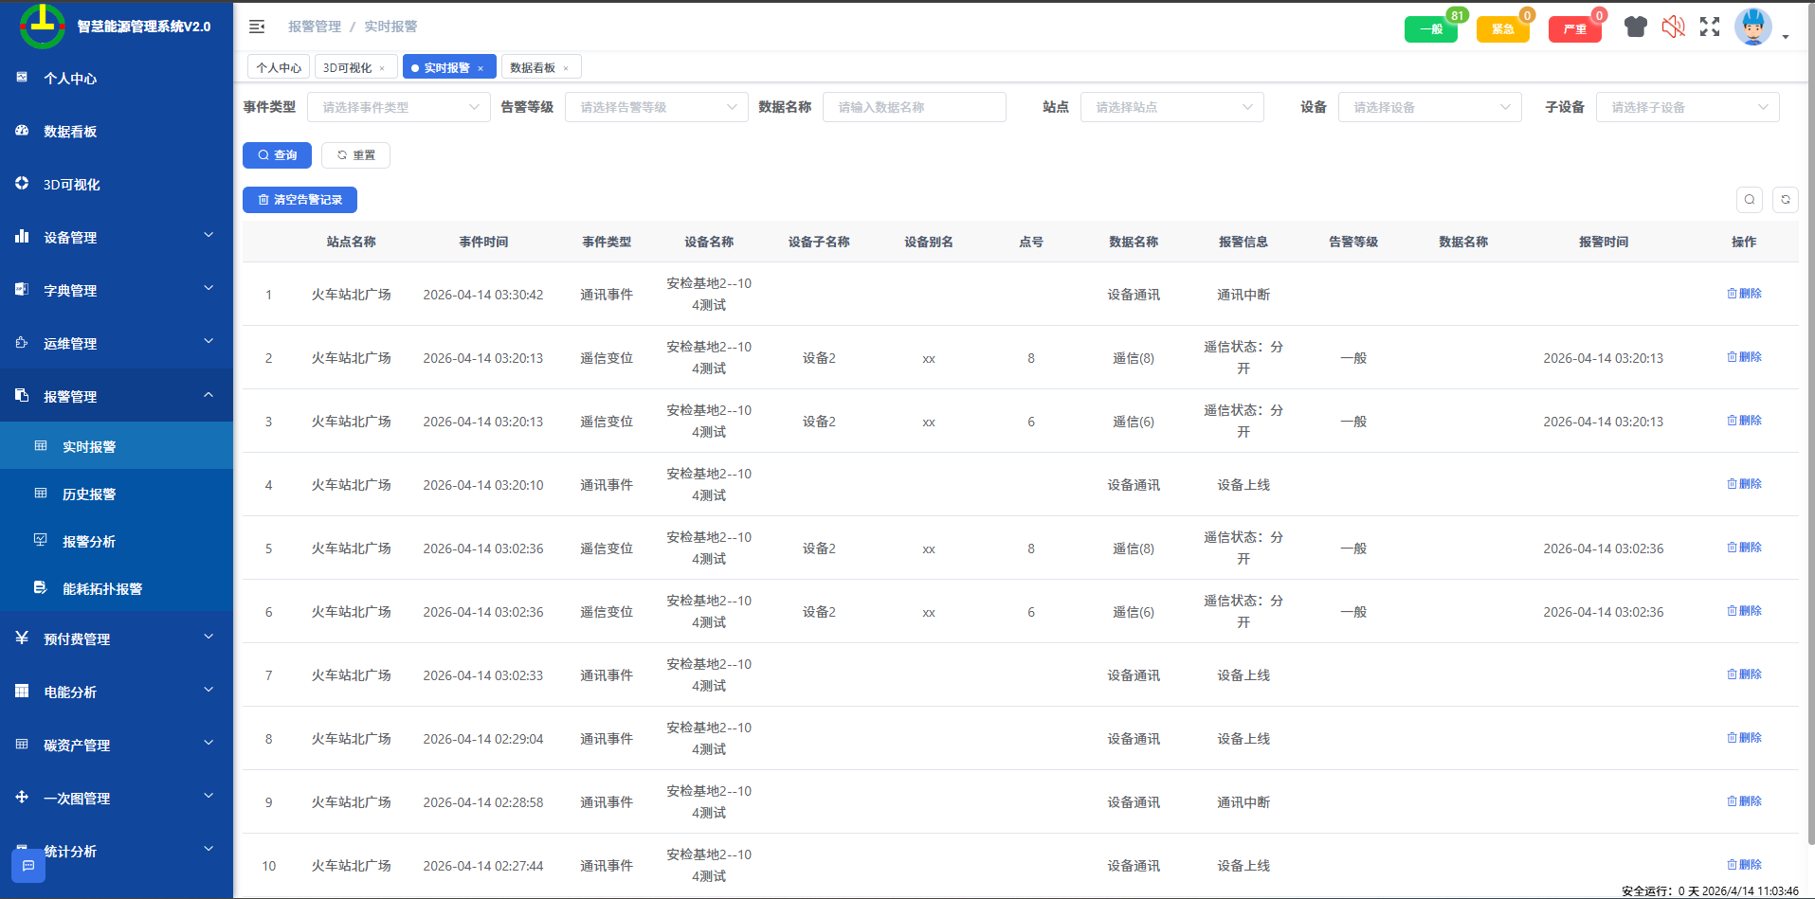This screenshot has width=1815, height=899.
Task: Click the 清空告警记录 button
Action: point(299,200)
